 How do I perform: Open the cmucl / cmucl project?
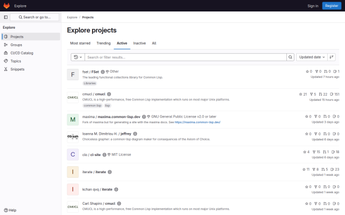pos(94,94)
